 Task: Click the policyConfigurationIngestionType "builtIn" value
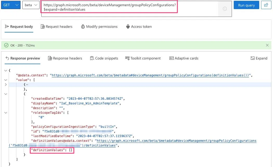[x=107, y=127]
